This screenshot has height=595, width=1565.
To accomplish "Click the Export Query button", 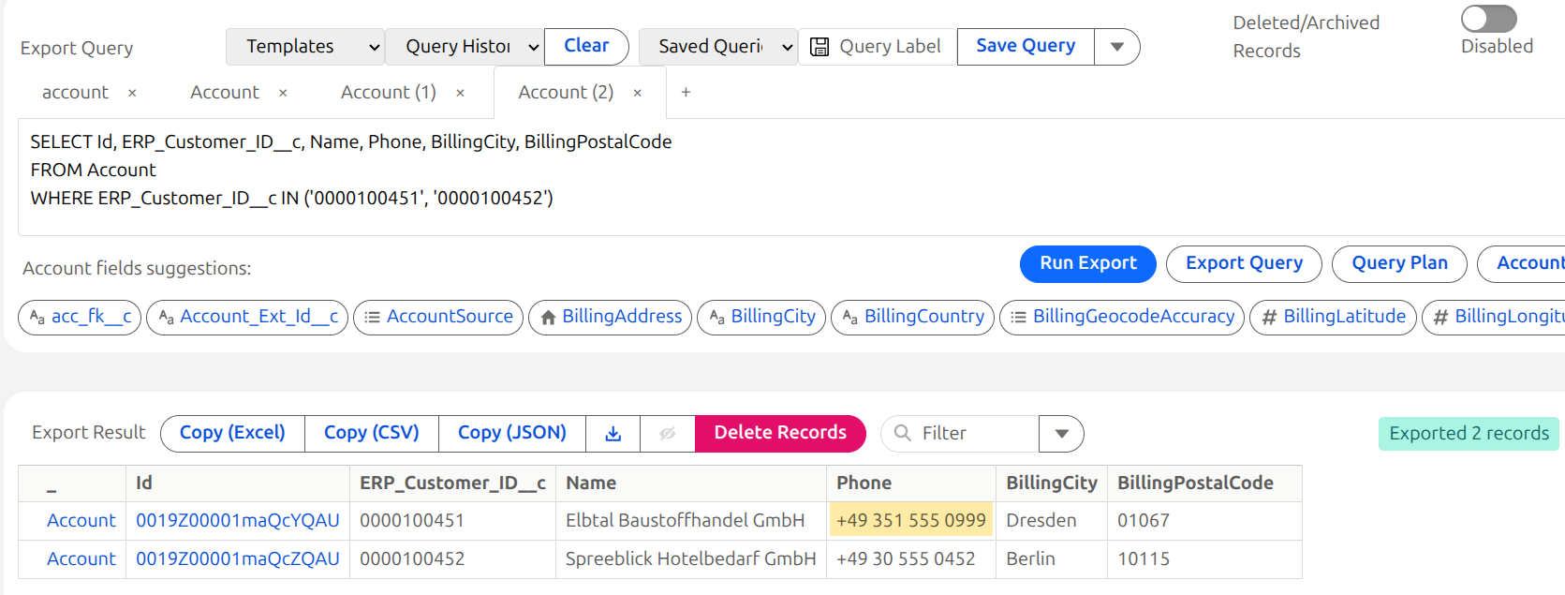I will 1244,263.
